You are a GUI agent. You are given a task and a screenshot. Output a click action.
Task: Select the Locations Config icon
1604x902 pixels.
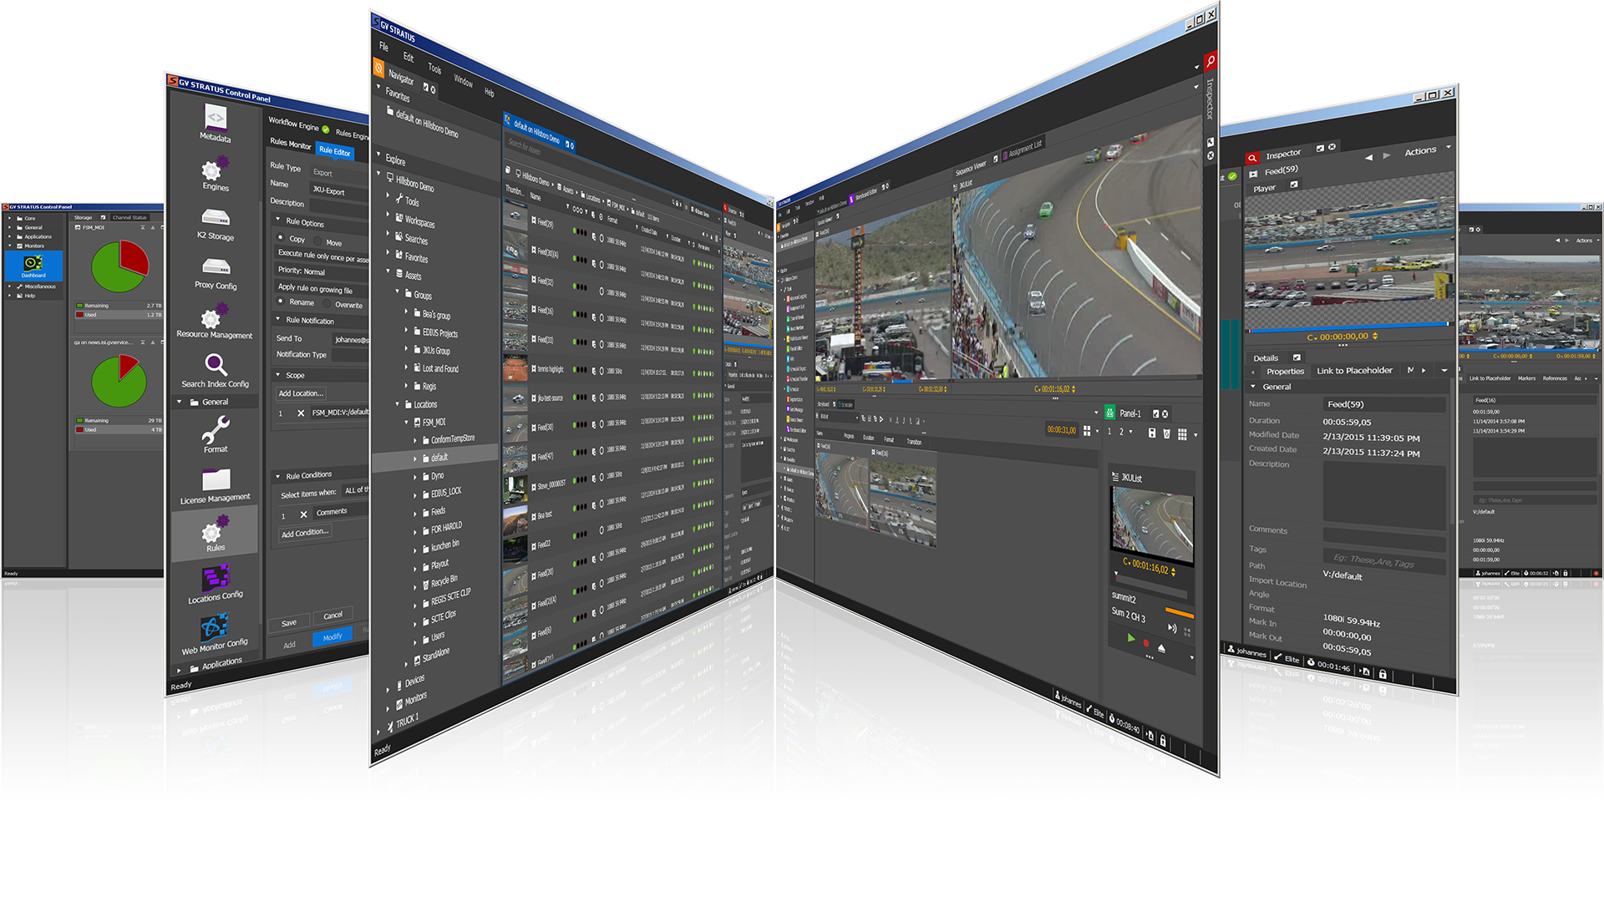216,577
